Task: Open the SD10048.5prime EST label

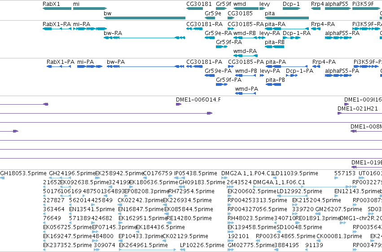Action: tap(299, 227)
